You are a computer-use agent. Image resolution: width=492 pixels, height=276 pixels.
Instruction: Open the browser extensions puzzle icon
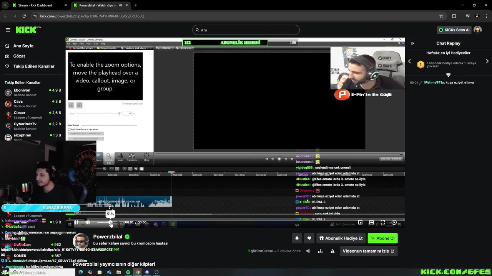[x=454, y=16]
